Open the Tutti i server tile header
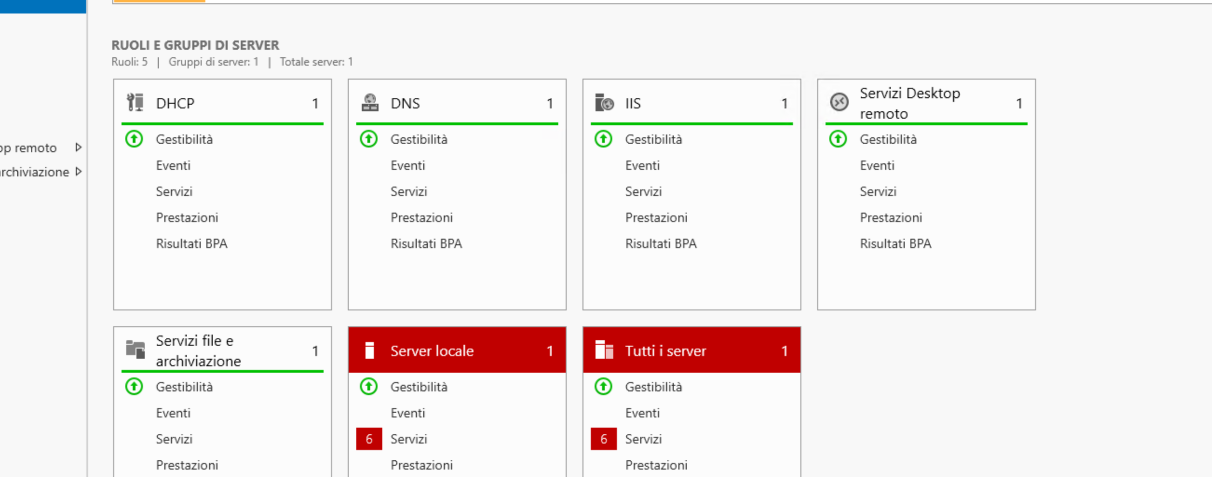1212x477 pixels. (665, 350)
